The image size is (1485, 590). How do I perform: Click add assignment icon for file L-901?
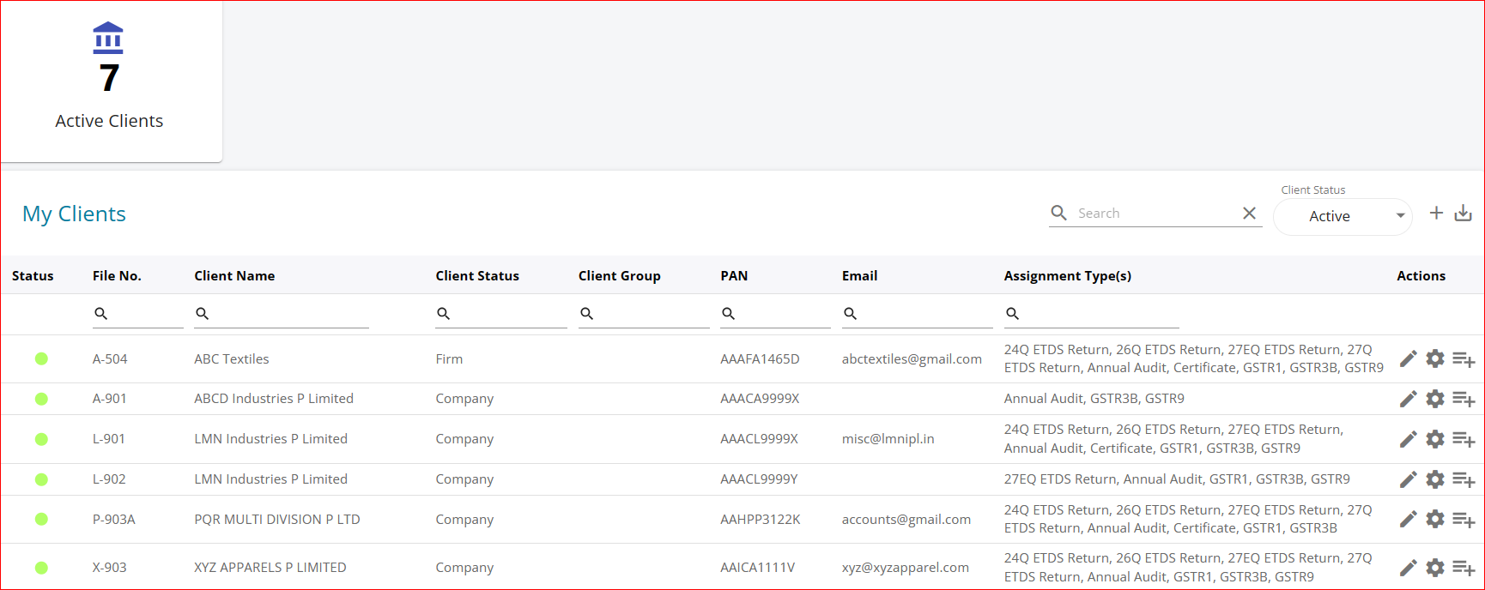(x=1464, y=439)
